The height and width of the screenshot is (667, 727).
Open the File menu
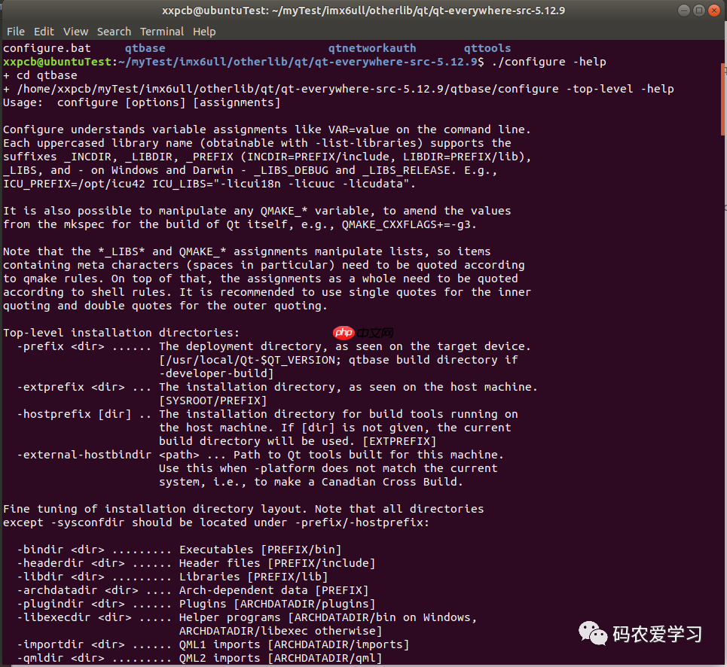click(15, 32)
